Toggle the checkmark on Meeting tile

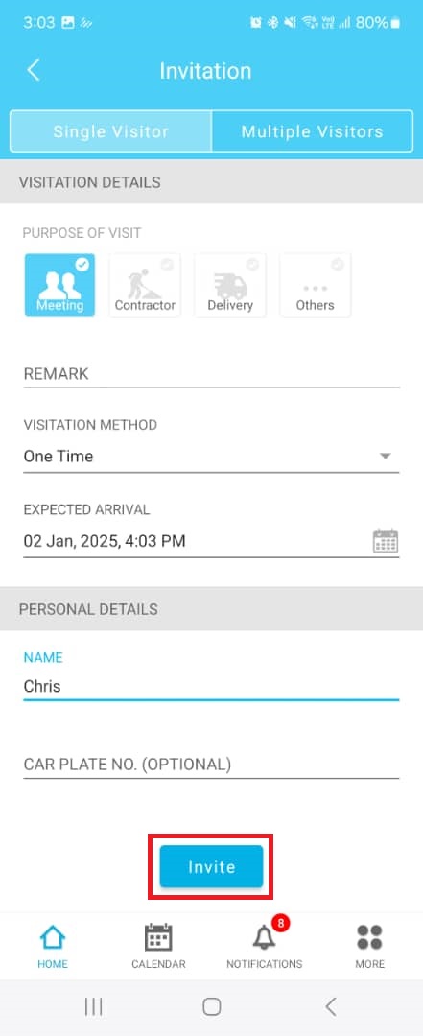click(x=82, y=265)
